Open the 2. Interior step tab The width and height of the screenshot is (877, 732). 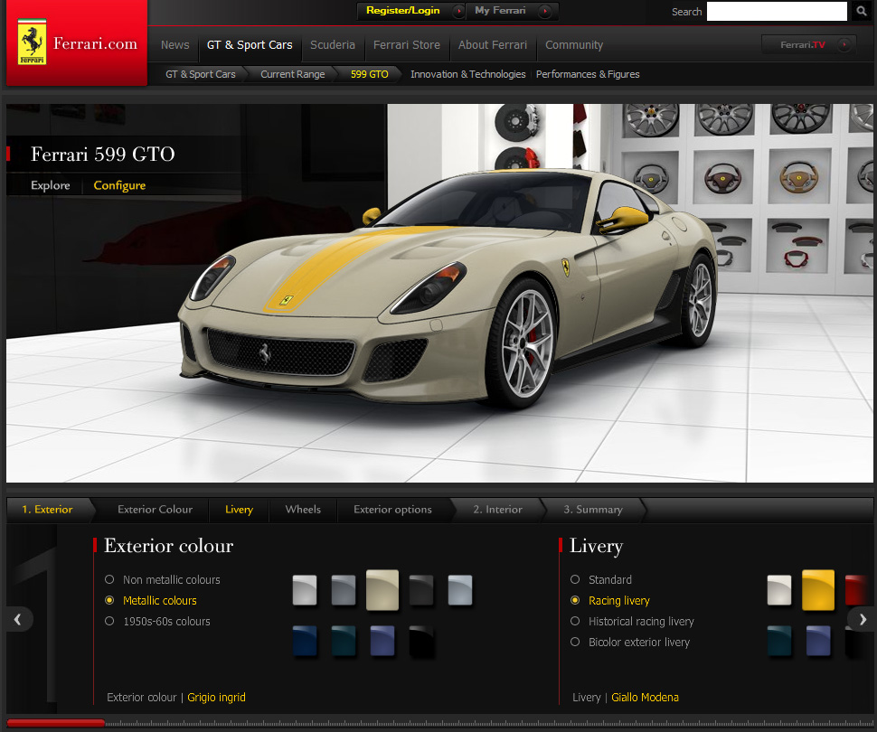tap(497, 510)
